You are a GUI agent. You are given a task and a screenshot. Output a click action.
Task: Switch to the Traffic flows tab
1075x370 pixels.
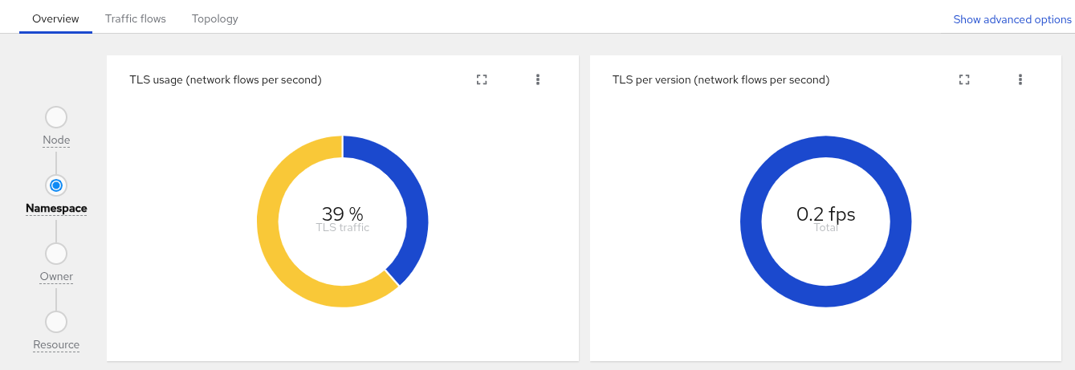tap(136, 18)
